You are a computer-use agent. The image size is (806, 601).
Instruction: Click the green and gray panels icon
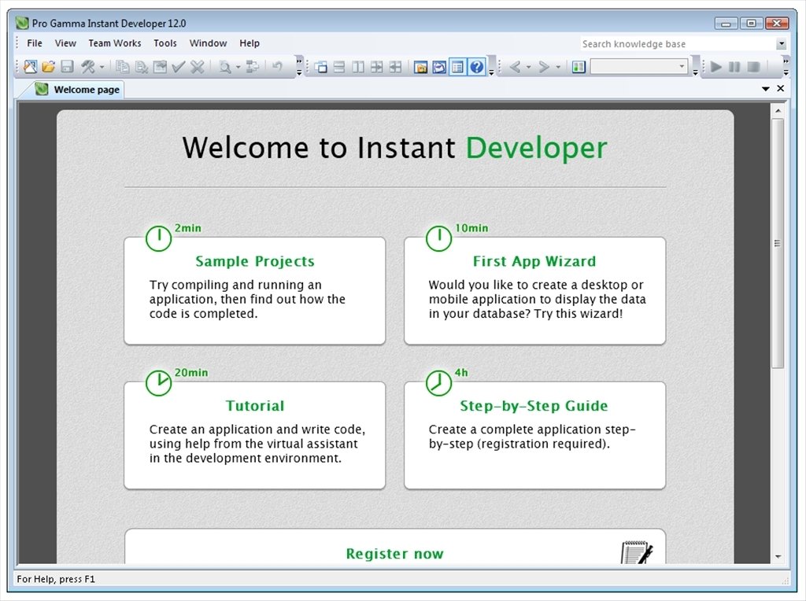579,68
